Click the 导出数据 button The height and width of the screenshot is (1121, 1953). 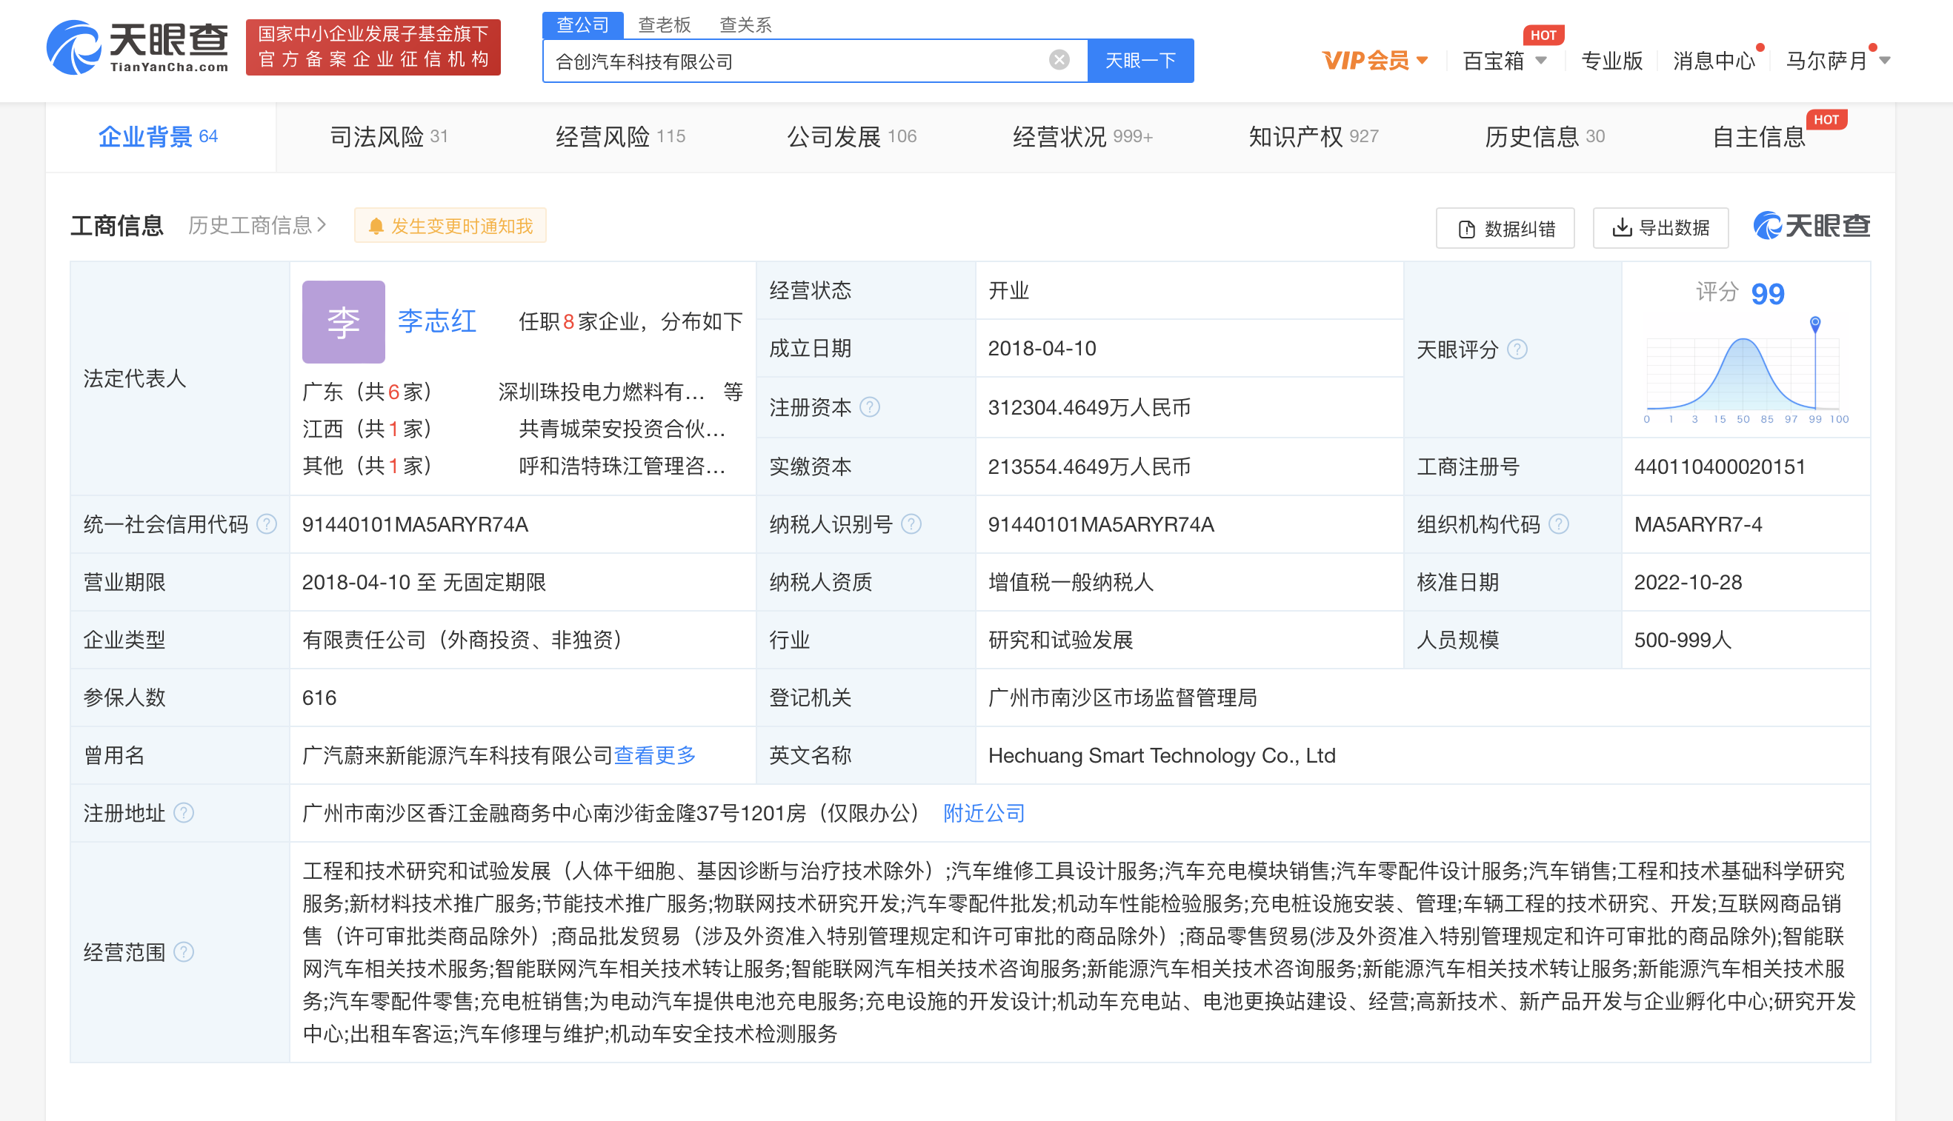point(1660,228)
